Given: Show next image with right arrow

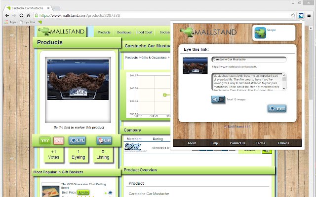Looking at the screenshot, I should point(221,99).
